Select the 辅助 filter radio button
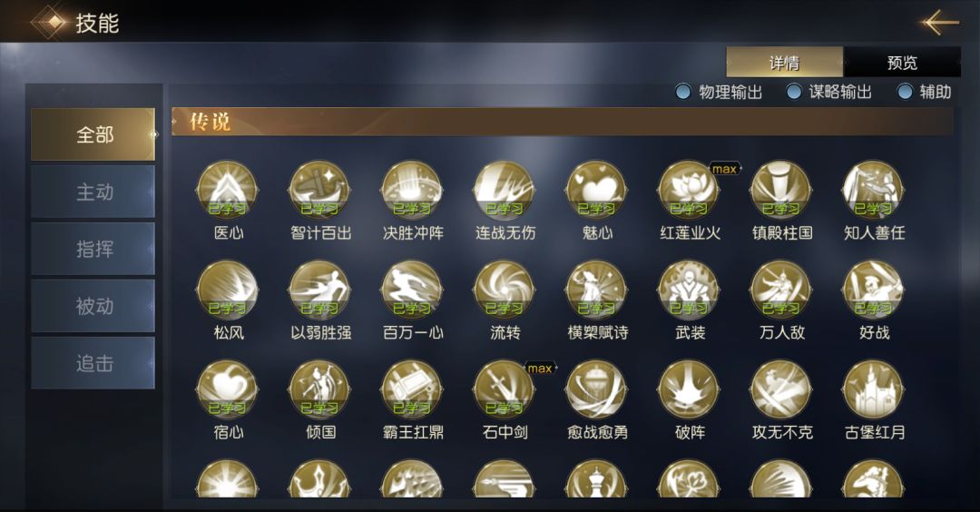 (x=905, y=92)
